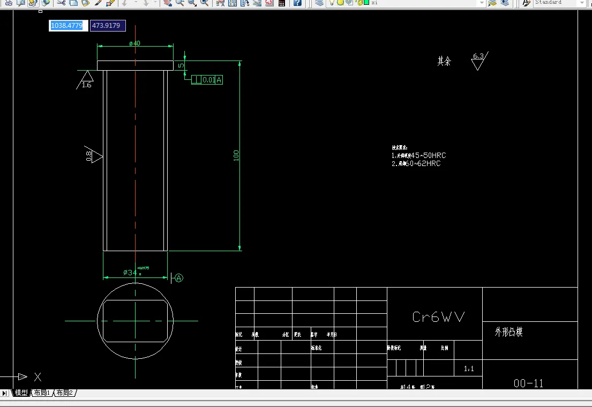The width and height of the screenshot is (592, 407).
Task: Open the DesignCenter icon
Action: tap(233, 3)
